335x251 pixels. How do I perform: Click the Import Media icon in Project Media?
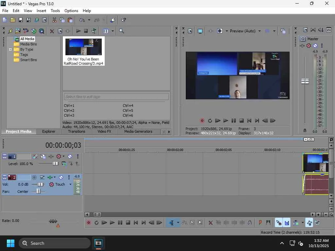coord(18,31)
